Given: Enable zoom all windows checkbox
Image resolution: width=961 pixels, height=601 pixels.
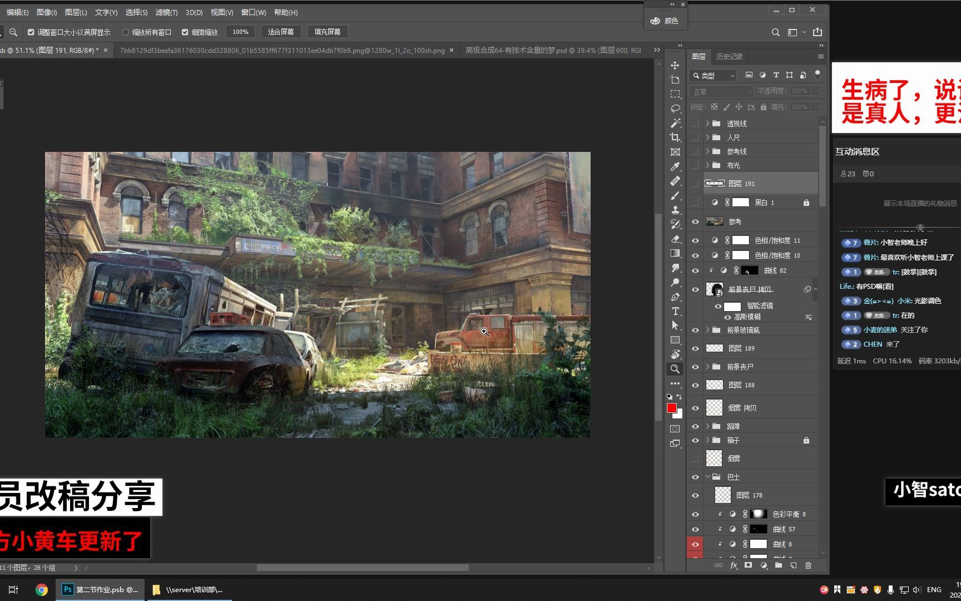Looking at the screenshot, I should coord(126,32).
